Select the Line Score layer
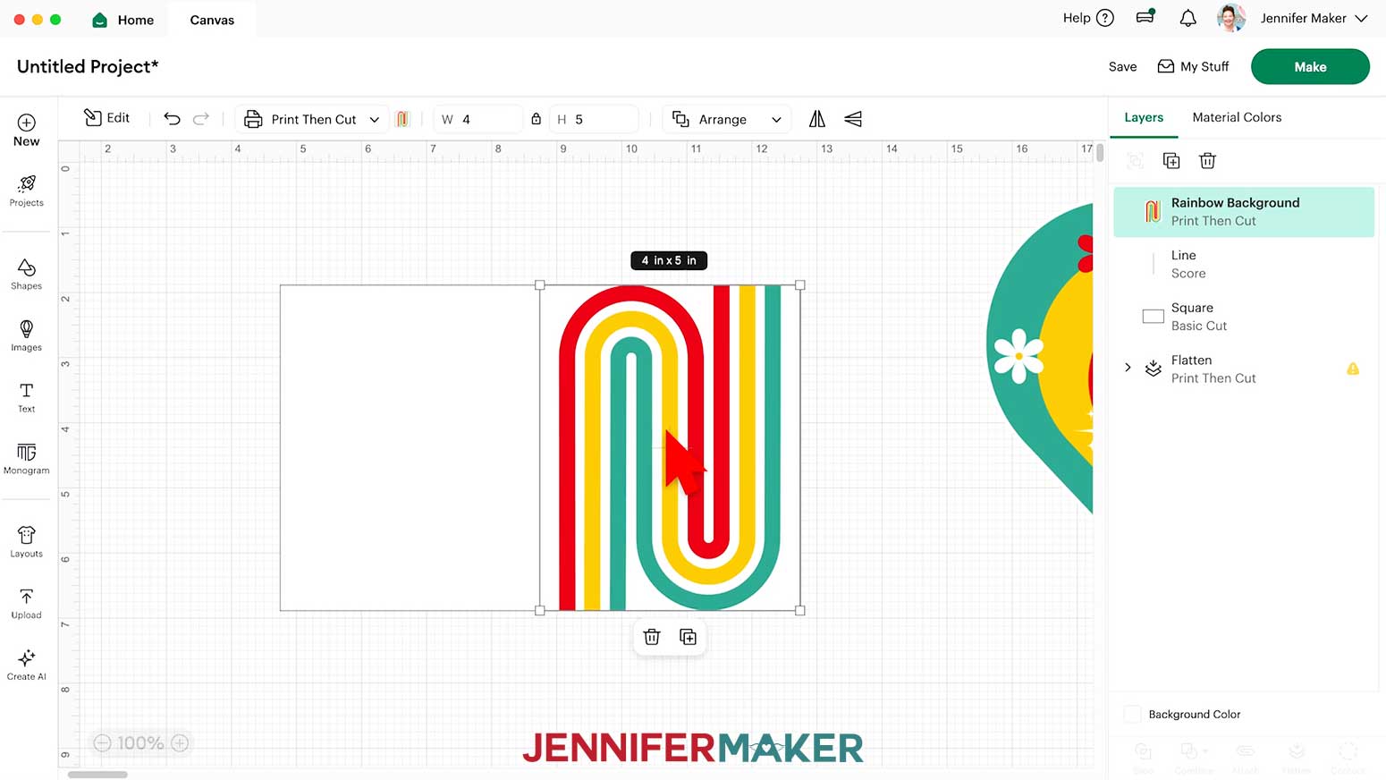The width and height of the screenshot is (1386, 780). (1244, 264)
